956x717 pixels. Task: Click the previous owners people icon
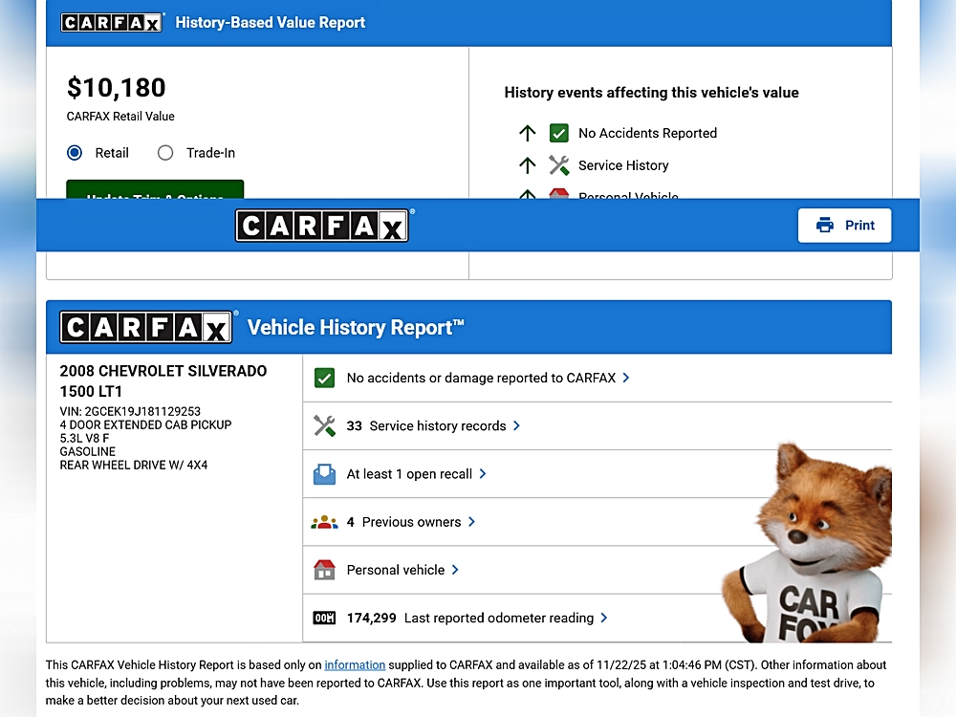[x=325, y=522]
